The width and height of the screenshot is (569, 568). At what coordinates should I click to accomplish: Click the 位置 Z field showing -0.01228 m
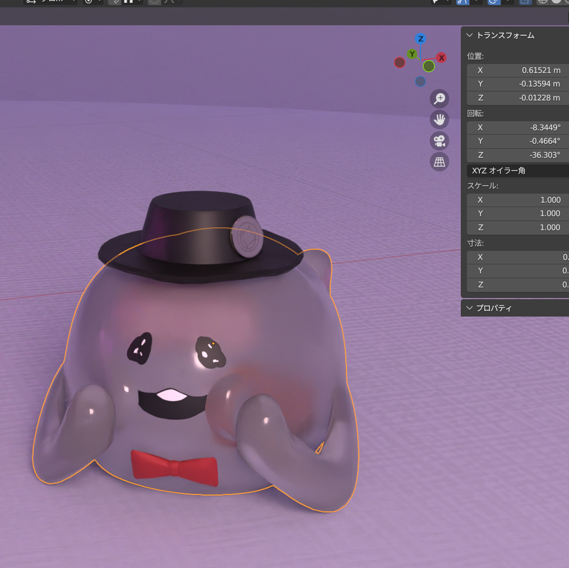518,98
